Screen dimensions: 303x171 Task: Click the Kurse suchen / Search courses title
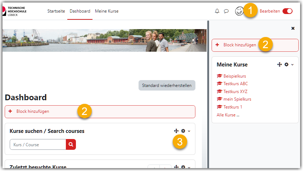point(47,131)
